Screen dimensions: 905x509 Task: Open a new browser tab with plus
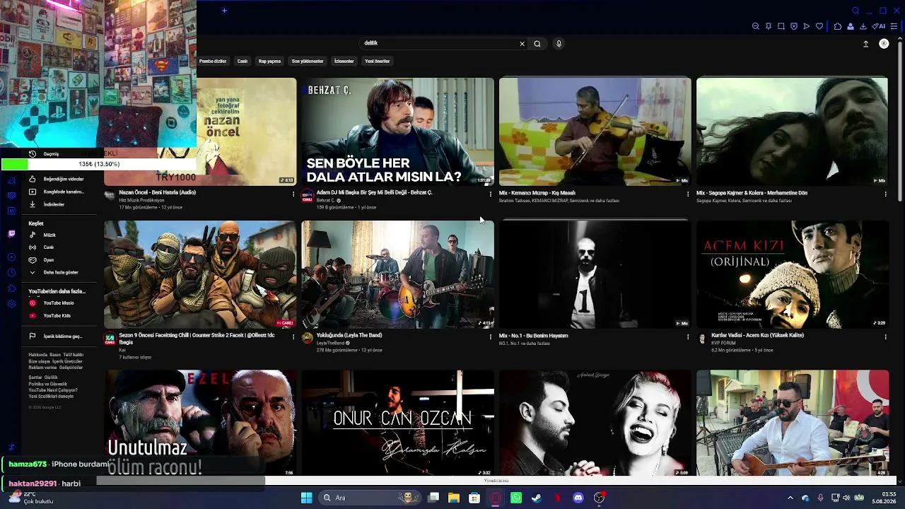click(x=224, y=11)
